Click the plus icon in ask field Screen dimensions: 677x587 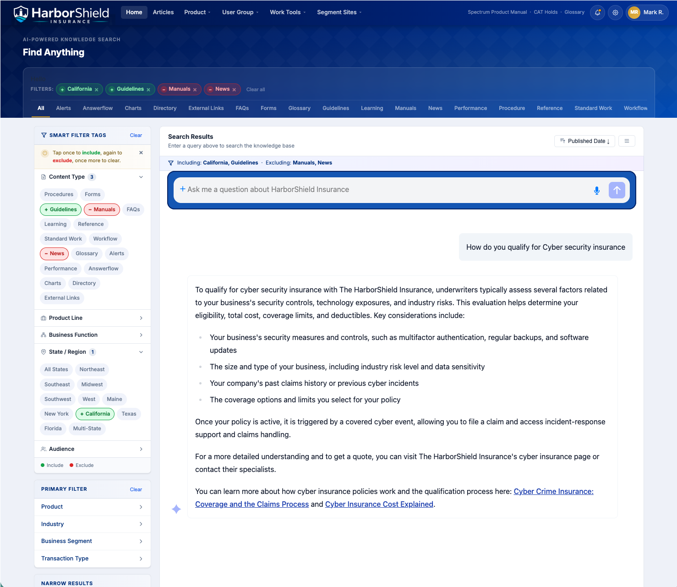(x=183, y=189)
